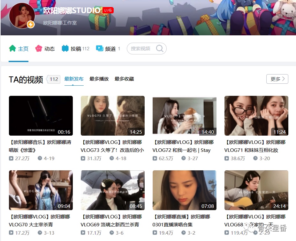Click the pink 动态 icon
This screenshot has height=241, width=296.
click(x=39, y=48)
